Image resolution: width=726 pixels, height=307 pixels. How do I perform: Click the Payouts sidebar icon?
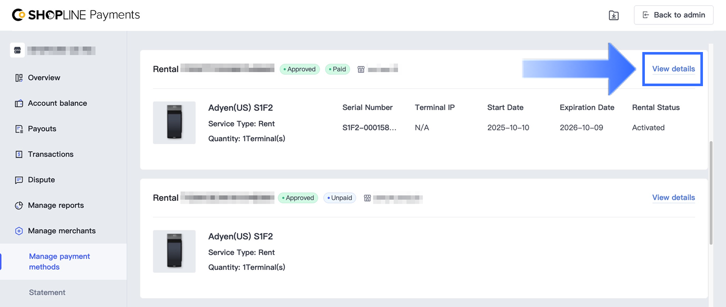click(19, 129)
